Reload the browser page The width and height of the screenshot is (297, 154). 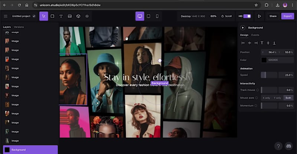[19, 5]
